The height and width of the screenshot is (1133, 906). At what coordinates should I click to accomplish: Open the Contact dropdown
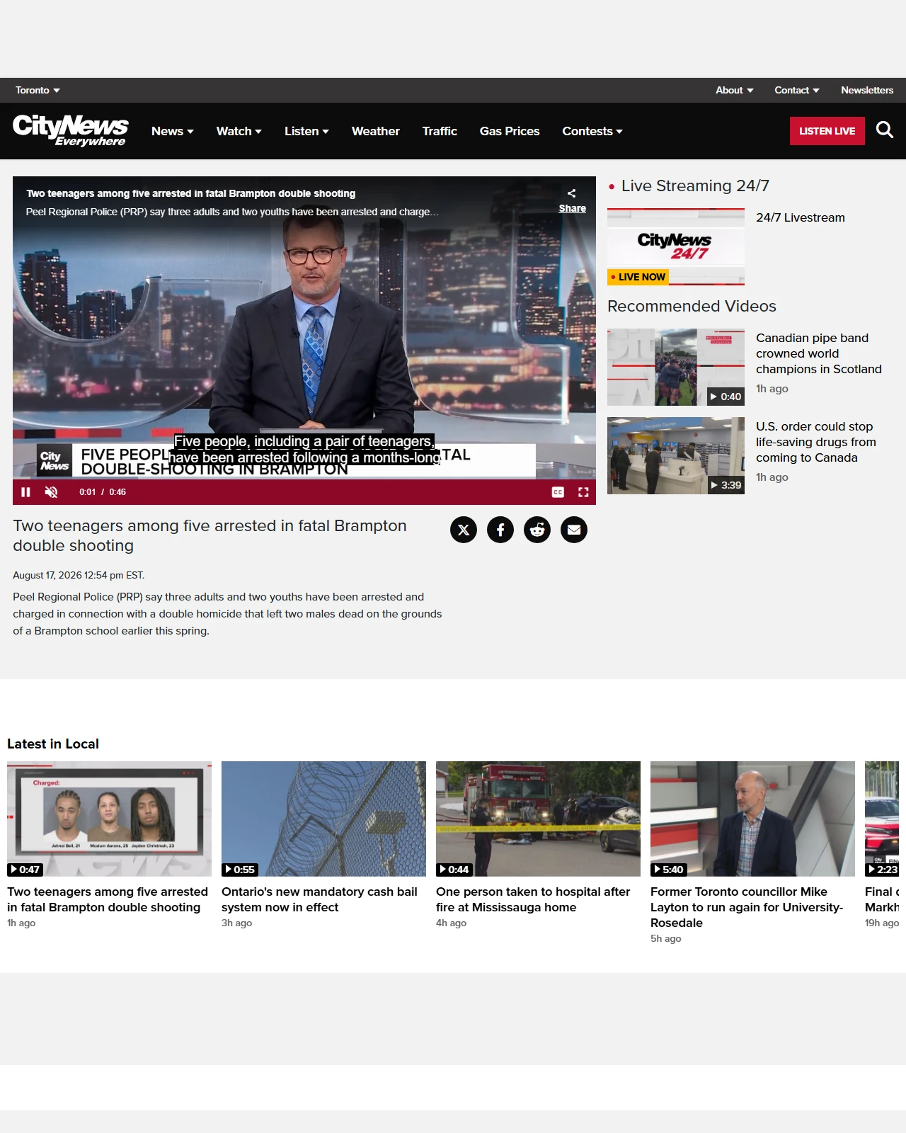[796, 91]
